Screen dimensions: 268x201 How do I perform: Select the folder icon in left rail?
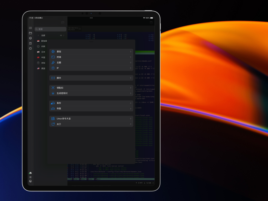(x=30, y=33)
